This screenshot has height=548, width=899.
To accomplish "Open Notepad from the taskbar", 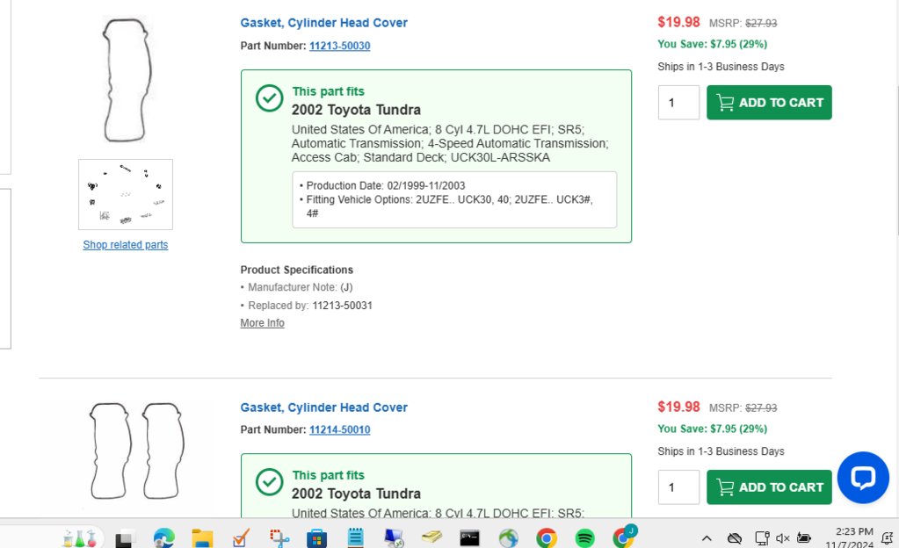I will tap(356, 537).
